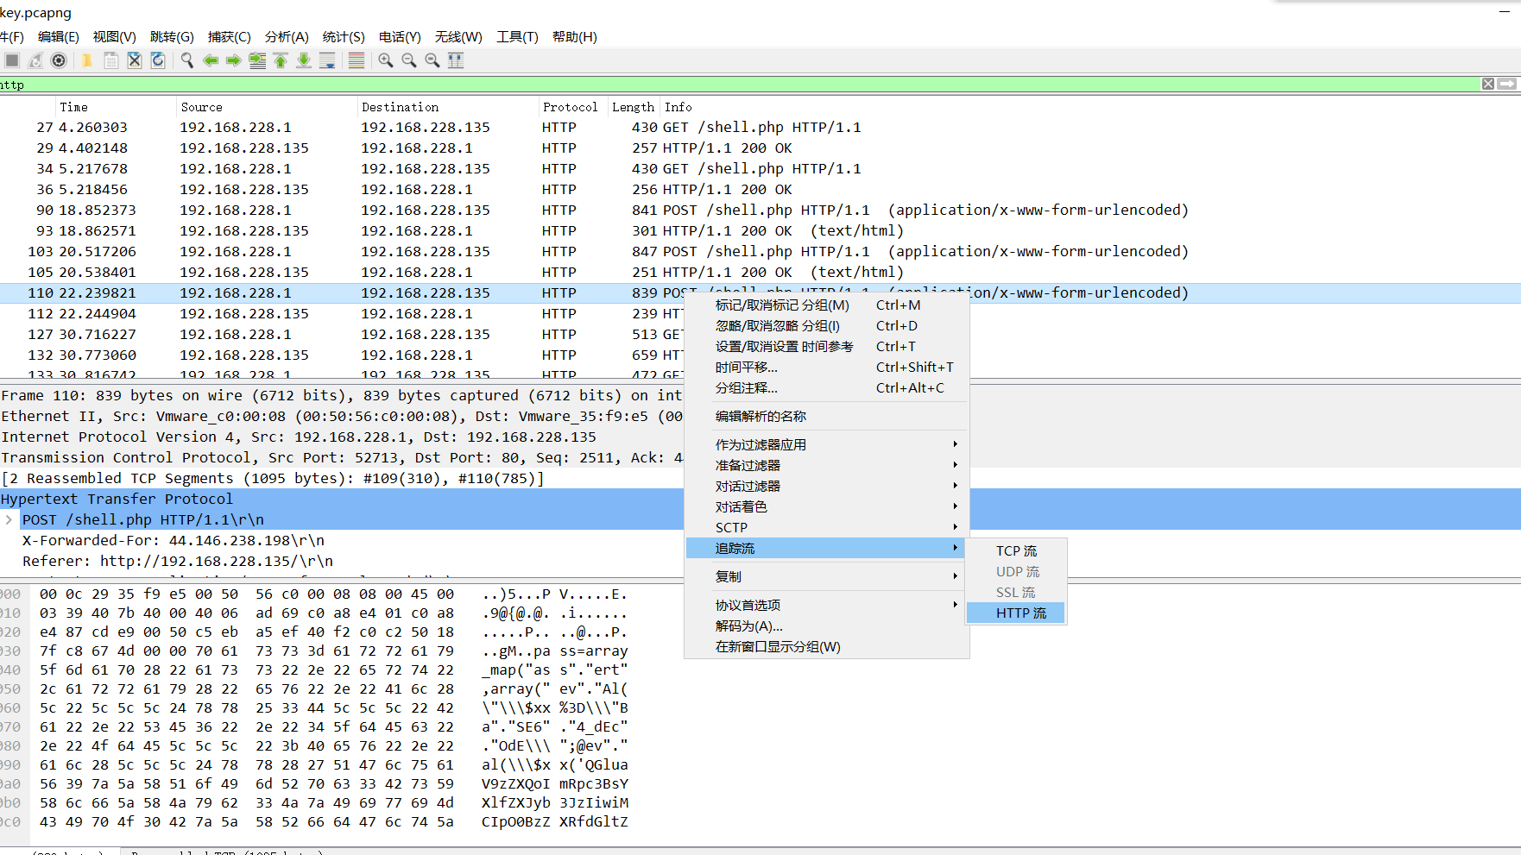
Task: Go to specified packet icon
Action: [x=257, y=60]
